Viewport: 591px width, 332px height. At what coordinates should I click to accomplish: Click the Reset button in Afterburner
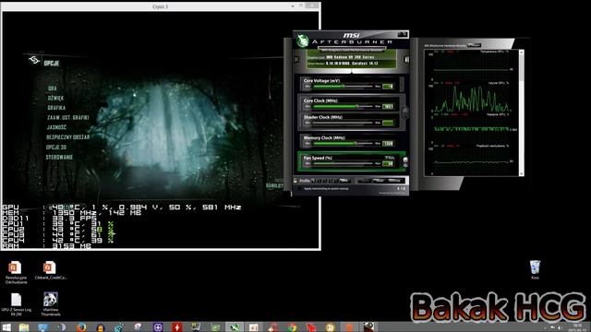(378, 181)
